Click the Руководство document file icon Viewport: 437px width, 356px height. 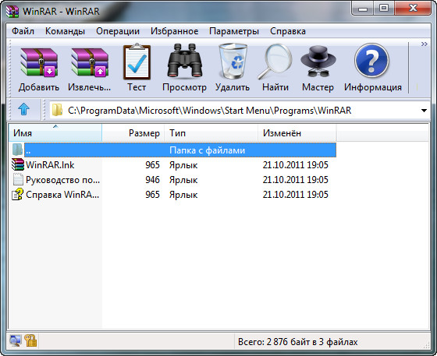pyautogui.click(x=18, y=179)
